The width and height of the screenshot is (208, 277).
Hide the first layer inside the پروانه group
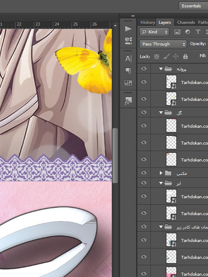coord(144,82)
